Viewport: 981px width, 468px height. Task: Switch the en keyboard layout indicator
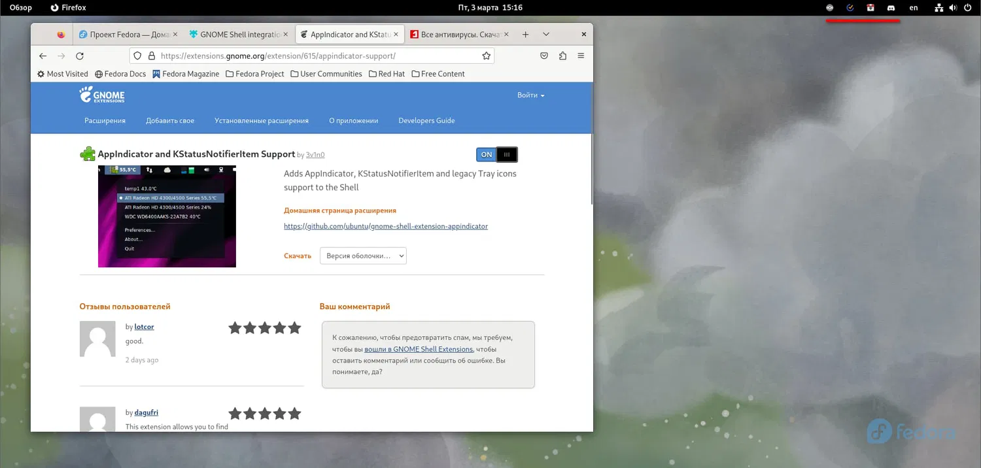click(x=914, y=8)
